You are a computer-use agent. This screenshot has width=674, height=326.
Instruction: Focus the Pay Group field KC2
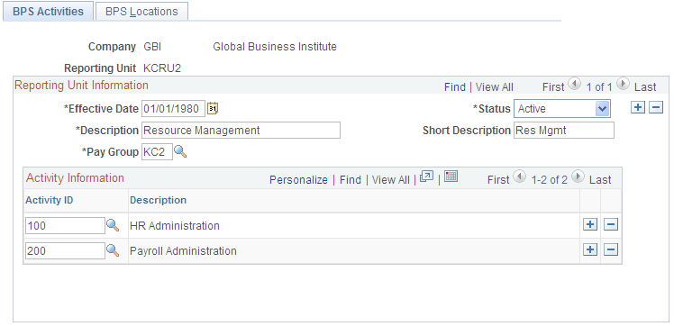pyautogui.click(x=157, y=151)
